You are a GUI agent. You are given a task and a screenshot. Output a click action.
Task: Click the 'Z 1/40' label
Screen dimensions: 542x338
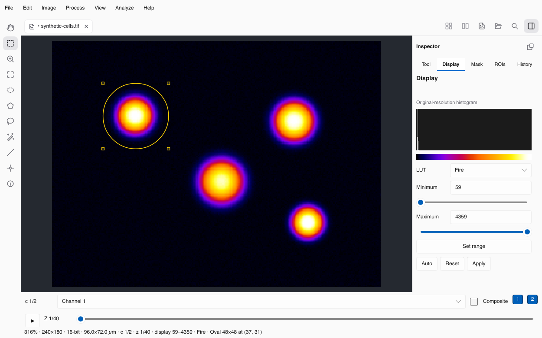coord(52,318)
